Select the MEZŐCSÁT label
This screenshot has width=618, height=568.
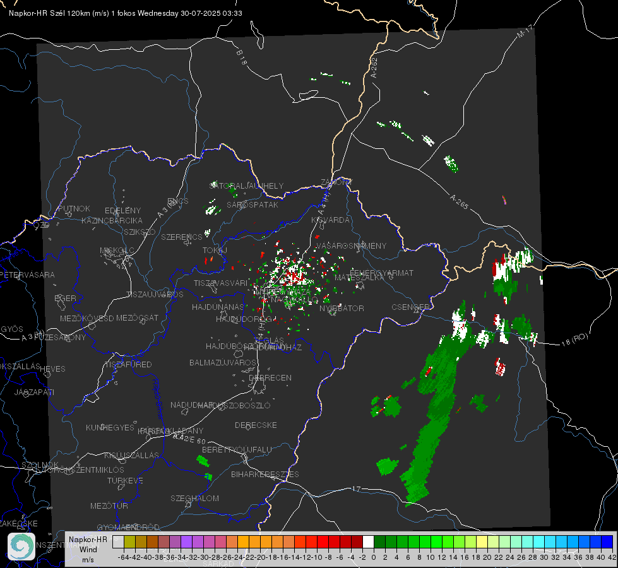pos(137,317)
